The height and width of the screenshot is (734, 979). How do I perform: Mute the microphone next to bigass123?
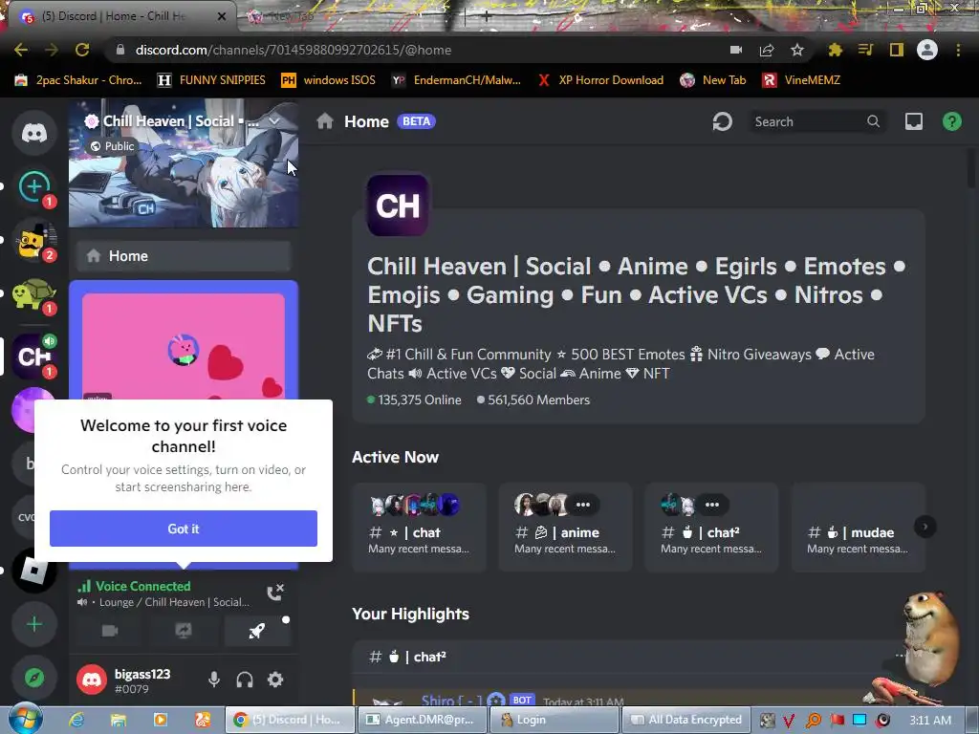[213, 680]
